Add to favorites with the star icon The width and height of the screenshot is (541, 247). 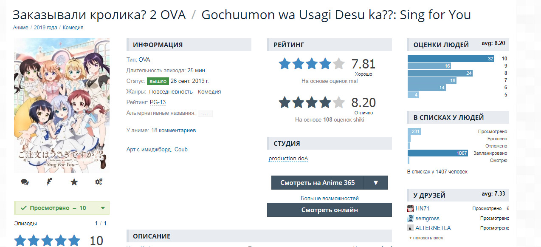click(x=74, y=182)
